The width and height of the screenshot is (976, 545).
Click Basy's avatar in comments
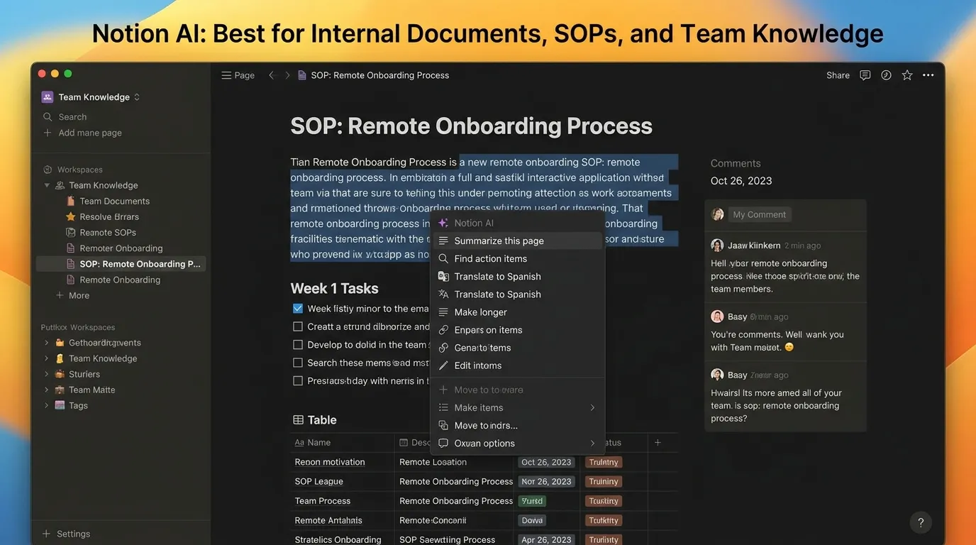(717, 316)
